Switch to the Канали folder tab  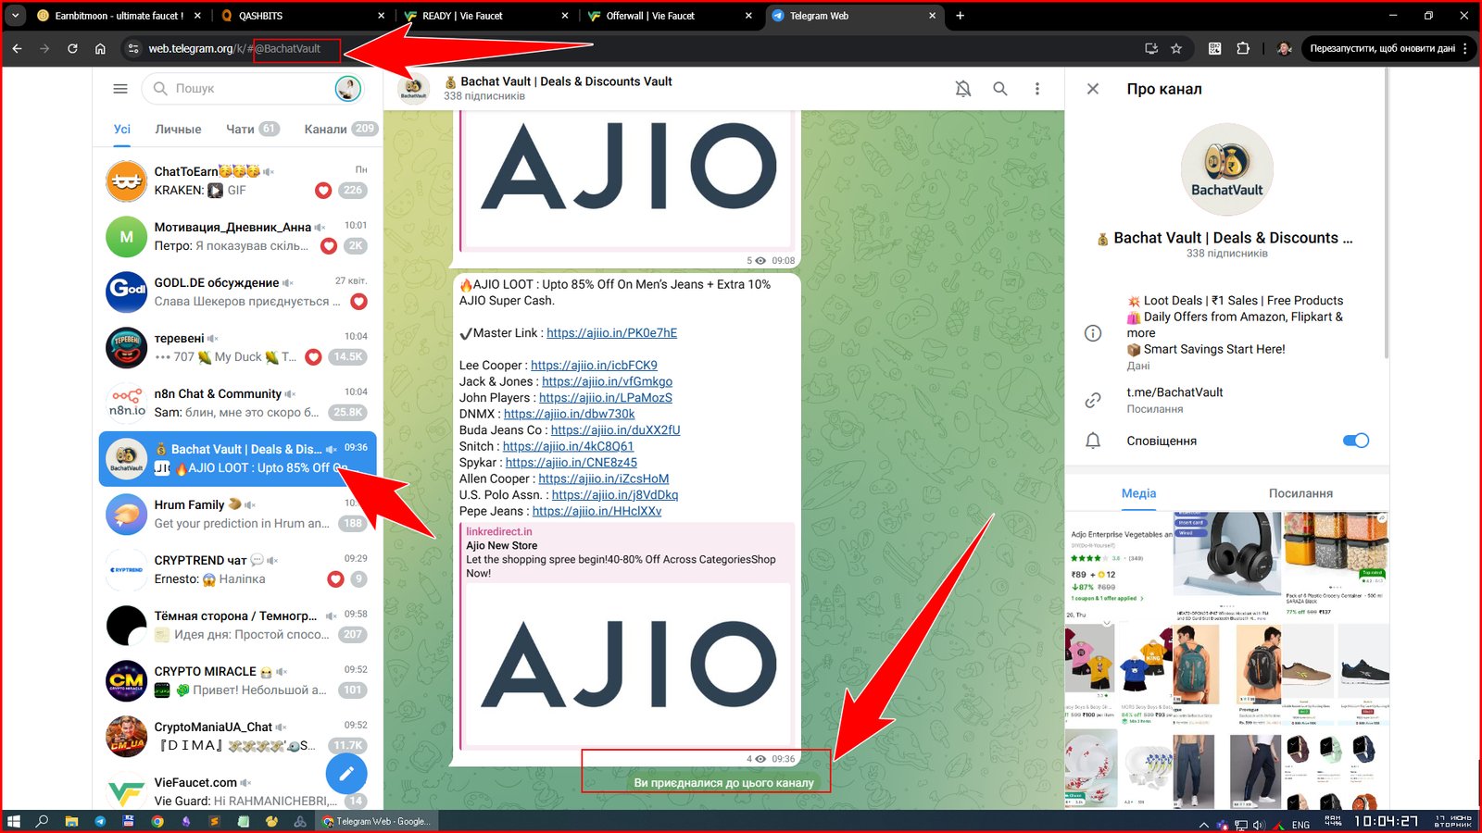pyautogui.click(x=340, y=130)
